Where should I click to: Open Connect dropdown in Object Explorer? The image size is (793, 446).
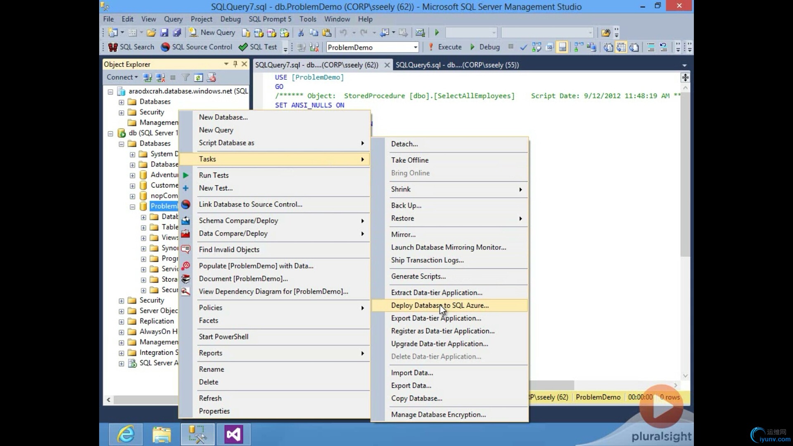point(122,77)
